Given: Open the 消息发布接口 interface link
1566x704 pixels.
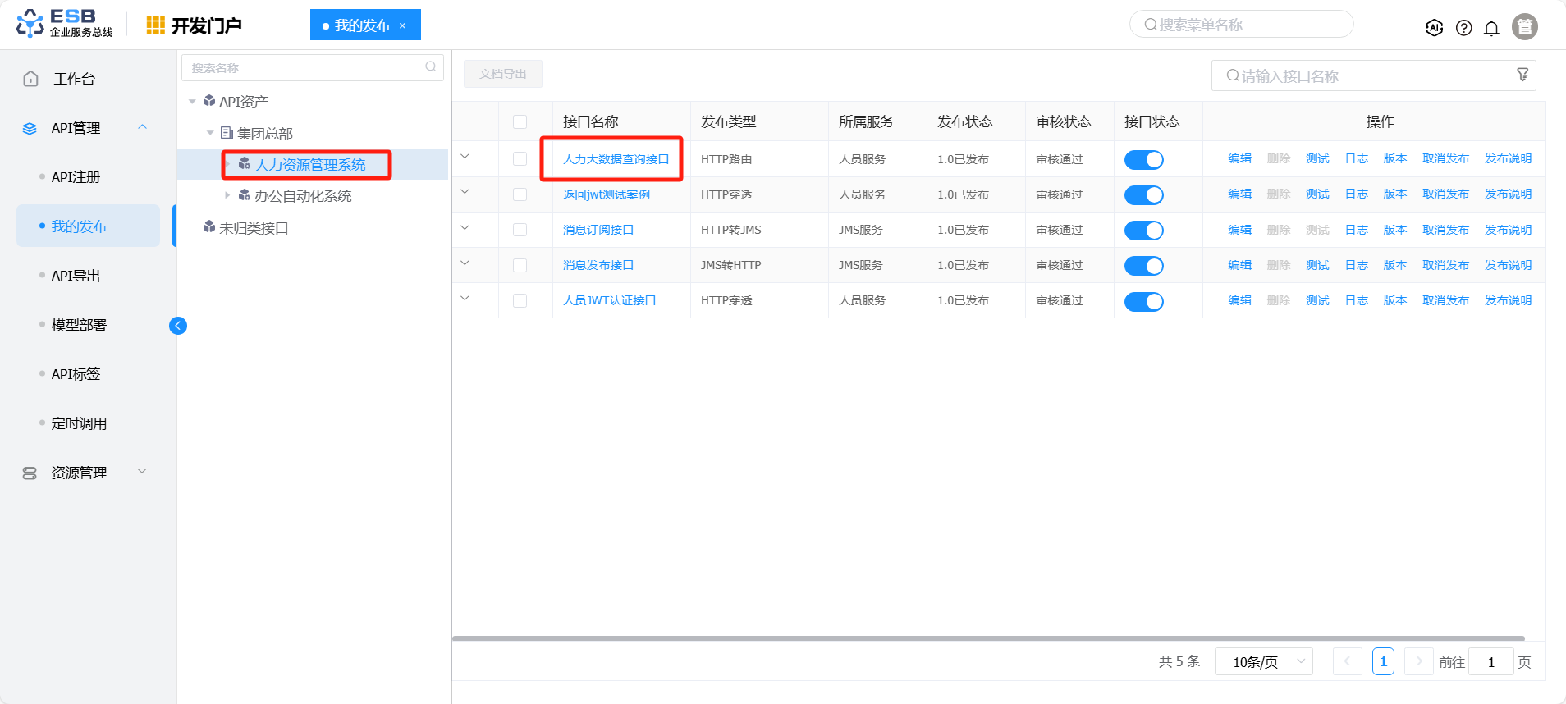Looking at the screenshot, I should [x=598, y=265].
